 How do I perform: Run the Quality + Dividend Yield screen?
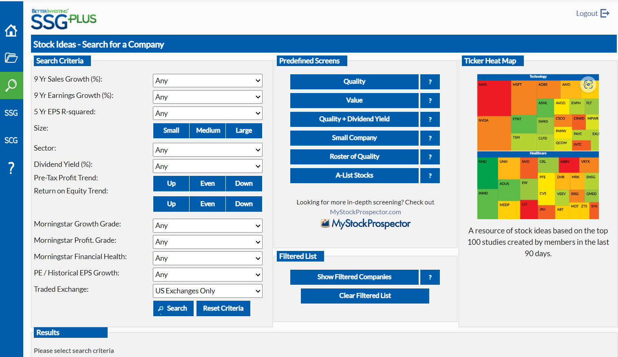pos(354,119)
